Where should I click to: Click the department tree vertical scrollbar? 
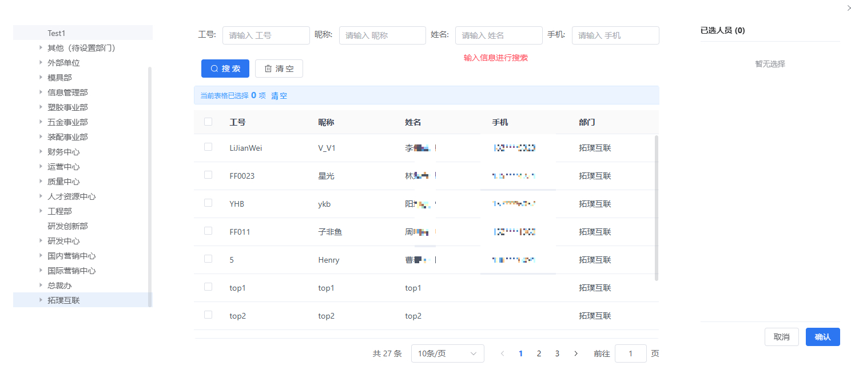coord(150,187)
